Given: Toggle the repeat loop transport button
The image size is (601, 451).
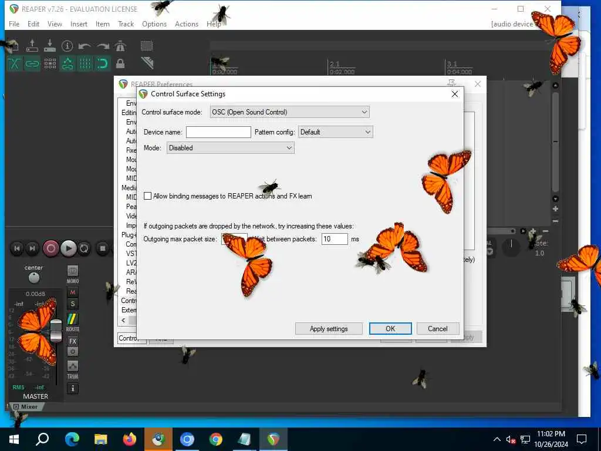Looking at the screenshot, I should (x=84, y=248).
